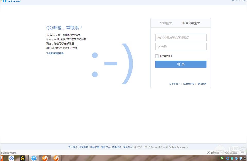Switch to 快速登录 tab

166,23
